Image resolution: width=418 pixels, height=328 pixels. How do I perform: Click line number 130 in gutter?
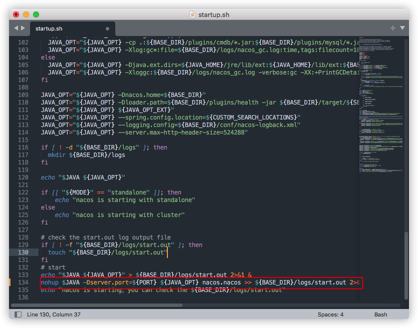(x=23, y=252)
